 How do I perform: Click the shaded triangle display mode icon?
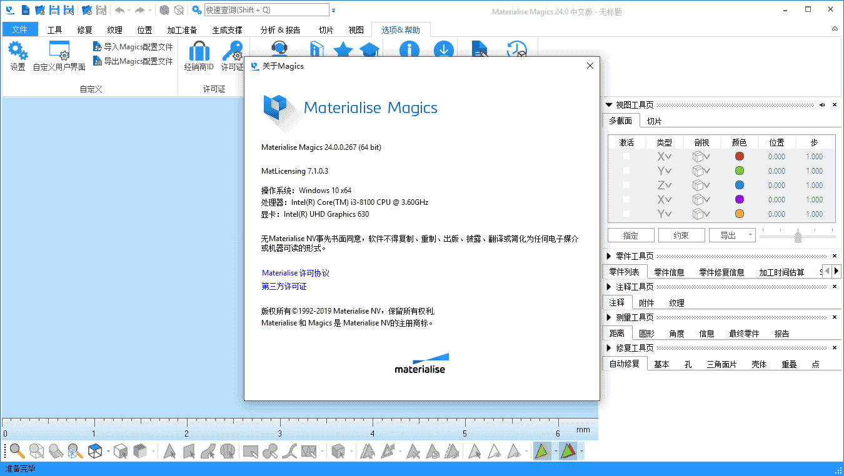[542, 451]
